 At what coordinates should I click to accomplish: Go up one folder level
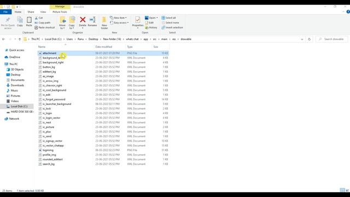[20, 39]
